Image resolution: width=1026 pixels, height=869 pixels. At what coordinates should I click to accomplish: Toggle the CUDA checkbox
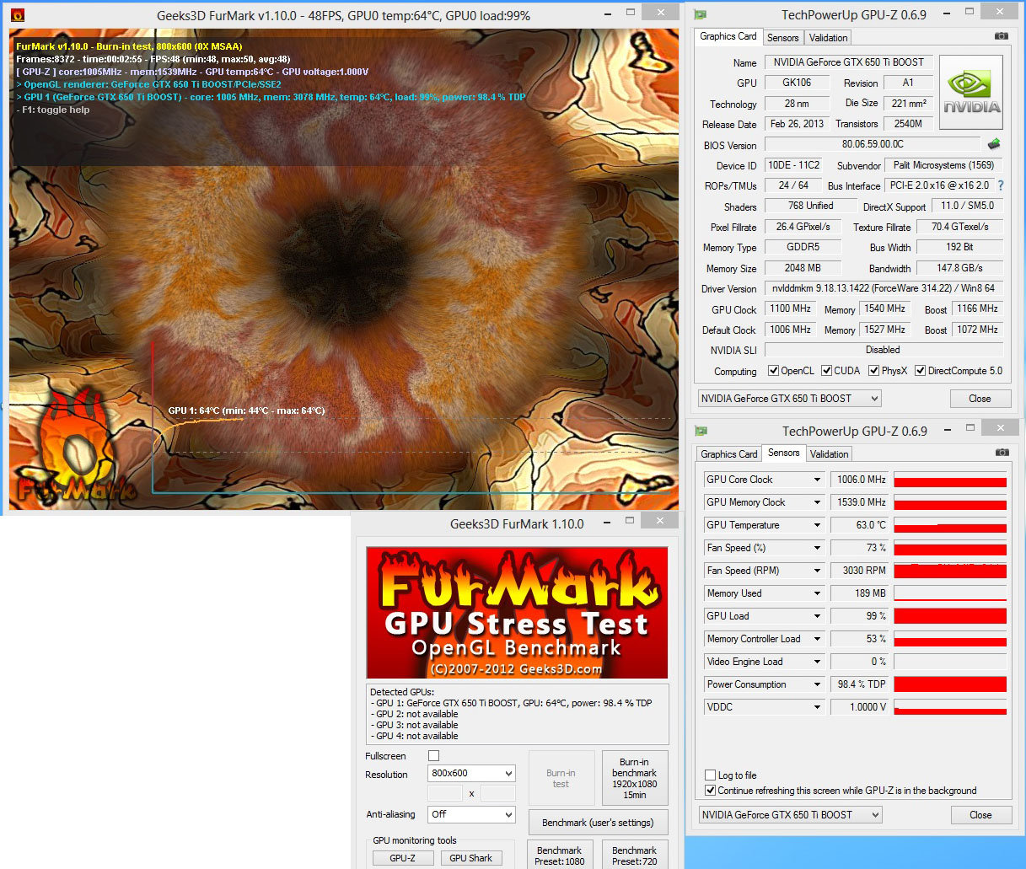[x=826, y=371]
